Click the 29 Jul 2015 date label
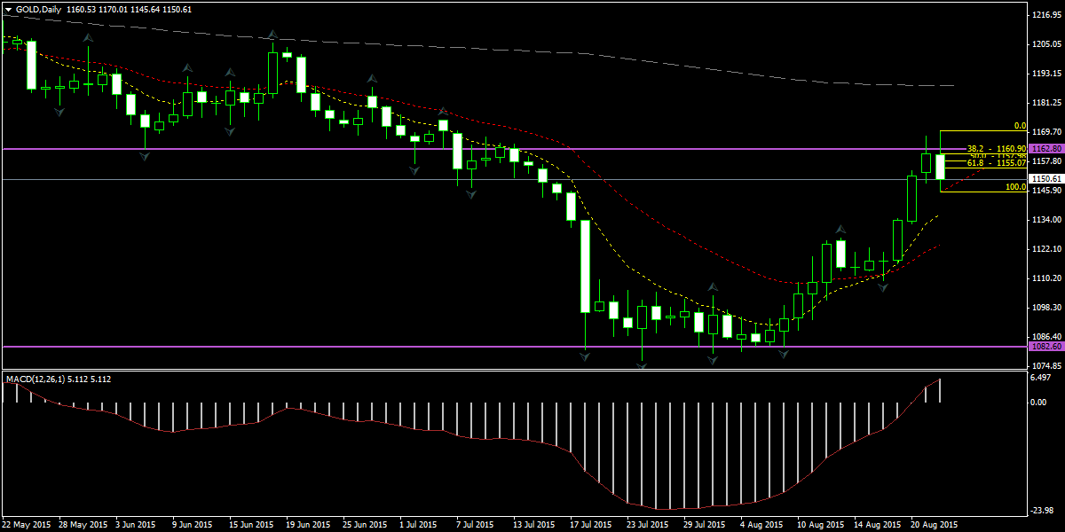The image size is (1065, 532). (x=706, y=524)
